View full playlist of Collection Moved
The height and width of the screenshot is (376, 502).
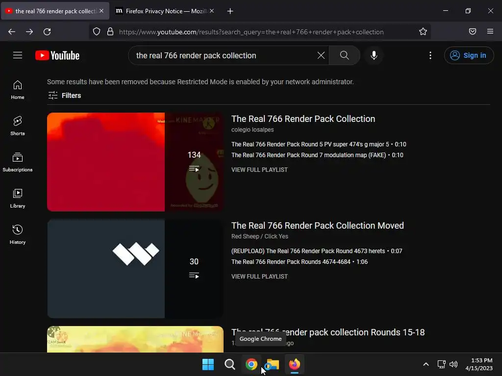coord(259,277)
